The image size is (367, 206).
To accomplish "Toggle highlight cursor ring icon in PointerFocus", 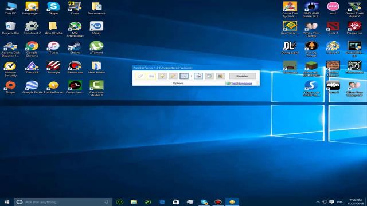I will click(140, 76).
